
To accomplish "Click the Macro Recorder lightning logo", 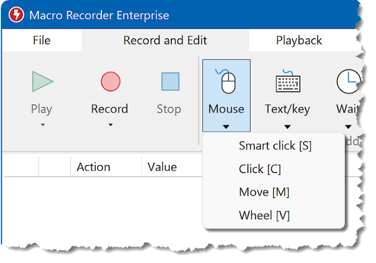I will [x=16, y=15].
